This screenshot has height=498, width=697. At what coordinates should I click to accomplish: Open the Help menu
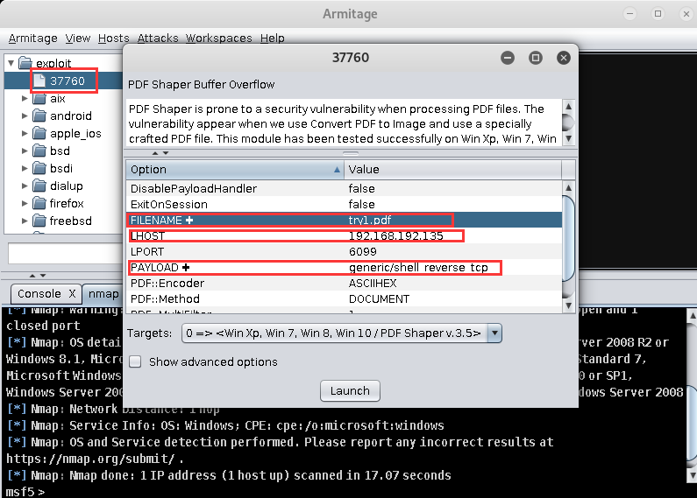click(x=272, y=39)
